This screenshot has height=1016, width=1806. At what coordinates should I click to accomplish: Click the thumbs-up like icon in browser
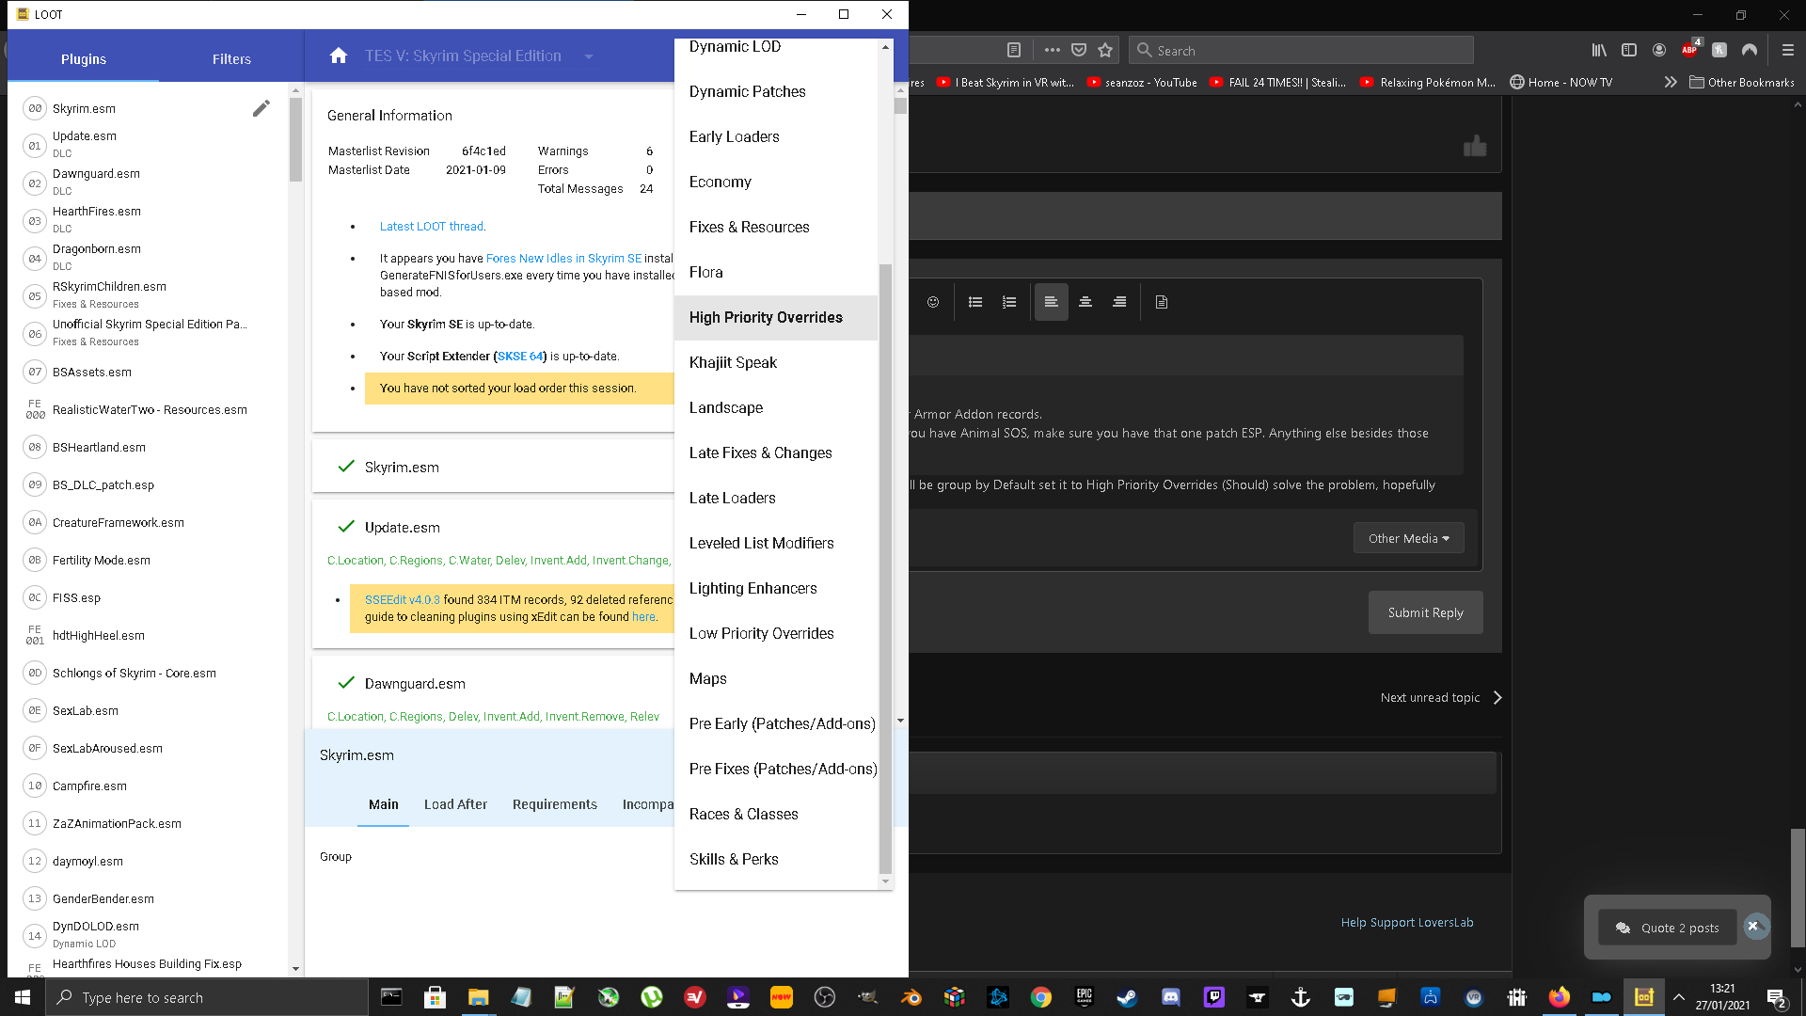(x=1475, y=146)
